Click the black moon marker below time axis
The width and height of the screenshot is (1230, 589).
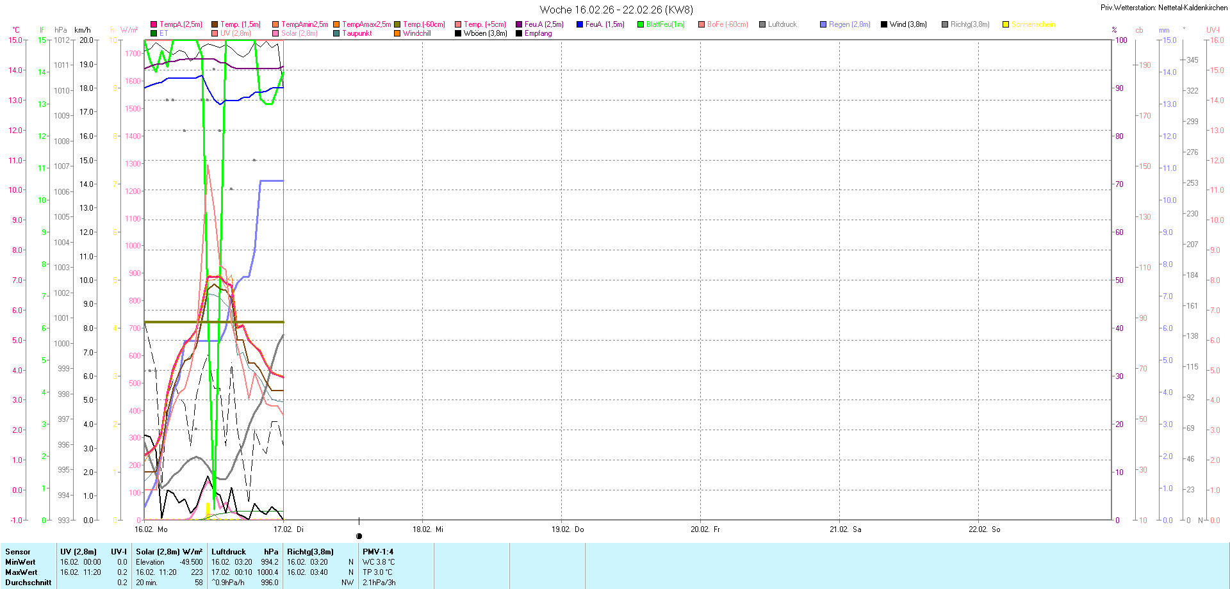click(x=359, y=537)
